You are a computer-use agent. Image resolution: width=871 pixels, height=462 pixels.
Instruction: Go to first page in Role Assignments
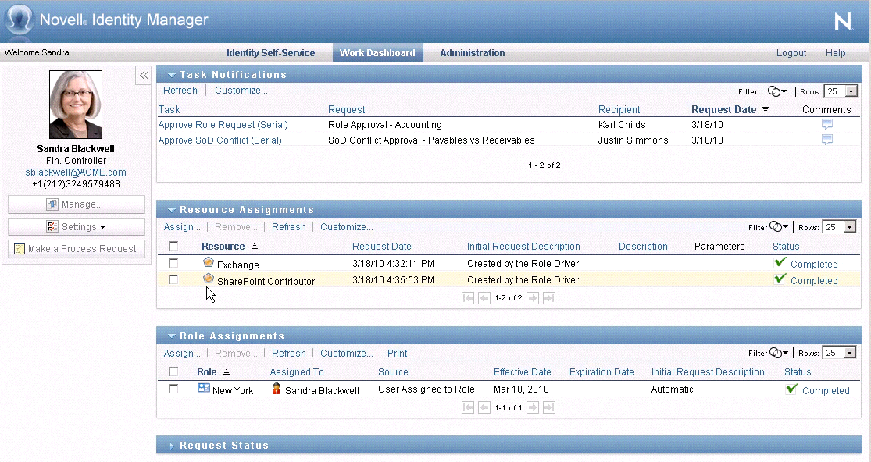coord(468,407)
